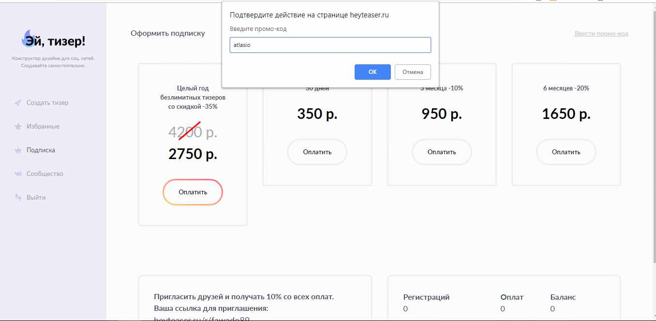656x321 pixels.
Task: Open the Ввести промо-код link
Action: coord(601,33)
